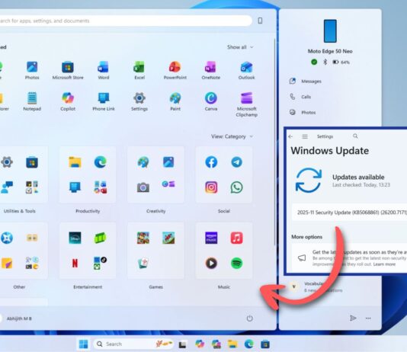Toggle phone panel icon beside search box
Image resolution: width=407 pixels, height=352 pixels.
click(x=260, y=21)
